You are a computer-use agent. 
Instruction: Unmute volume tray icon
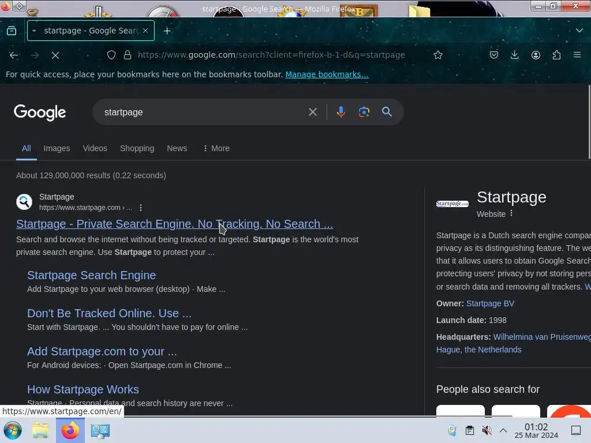[x=487, y=430]
